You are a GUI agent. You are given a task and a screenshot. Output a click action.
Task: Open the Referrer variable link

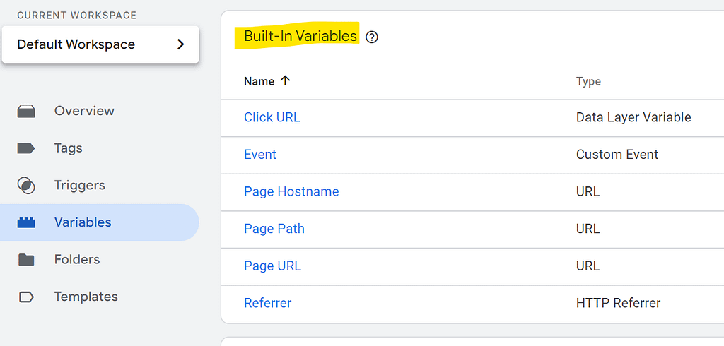point(268,303)
